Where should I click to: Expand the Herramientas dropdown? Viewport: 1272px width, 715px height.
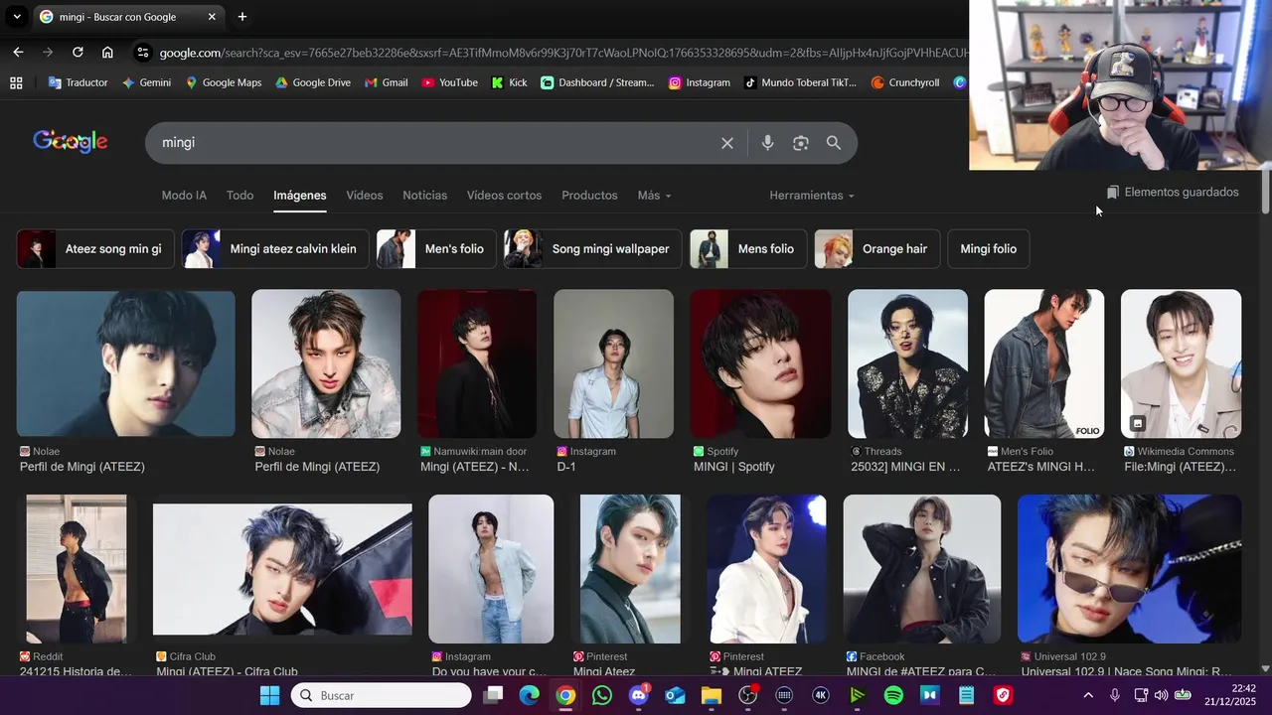point(812,196)
